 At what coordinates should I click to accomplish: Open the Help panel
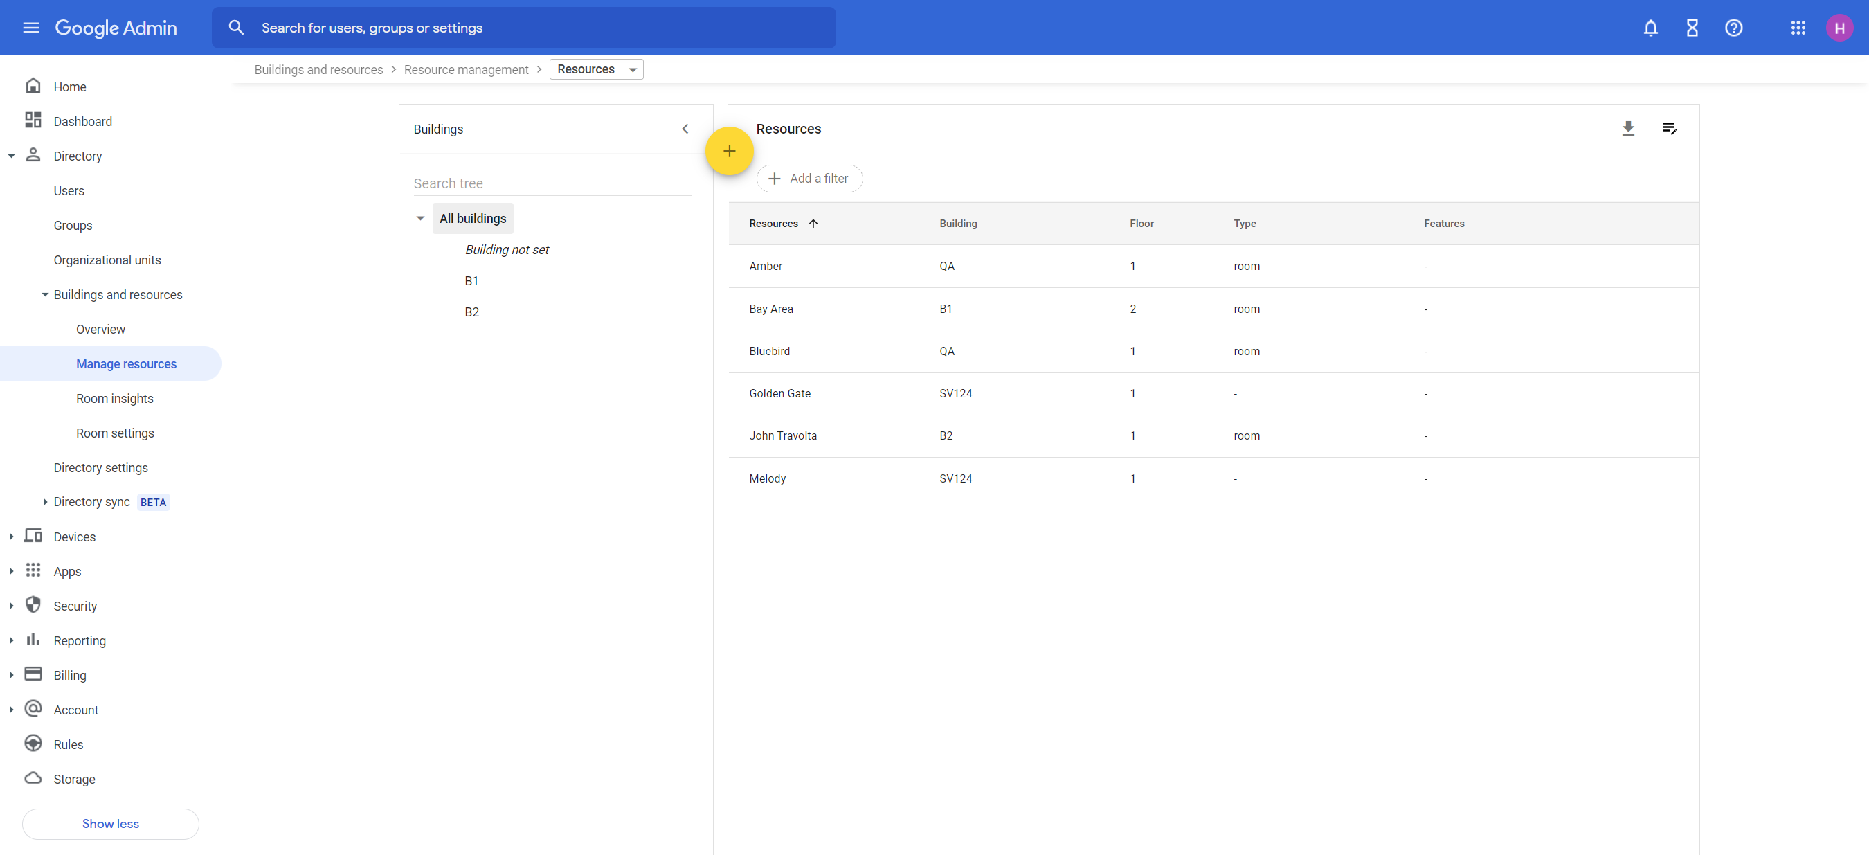coord(1734,28)
